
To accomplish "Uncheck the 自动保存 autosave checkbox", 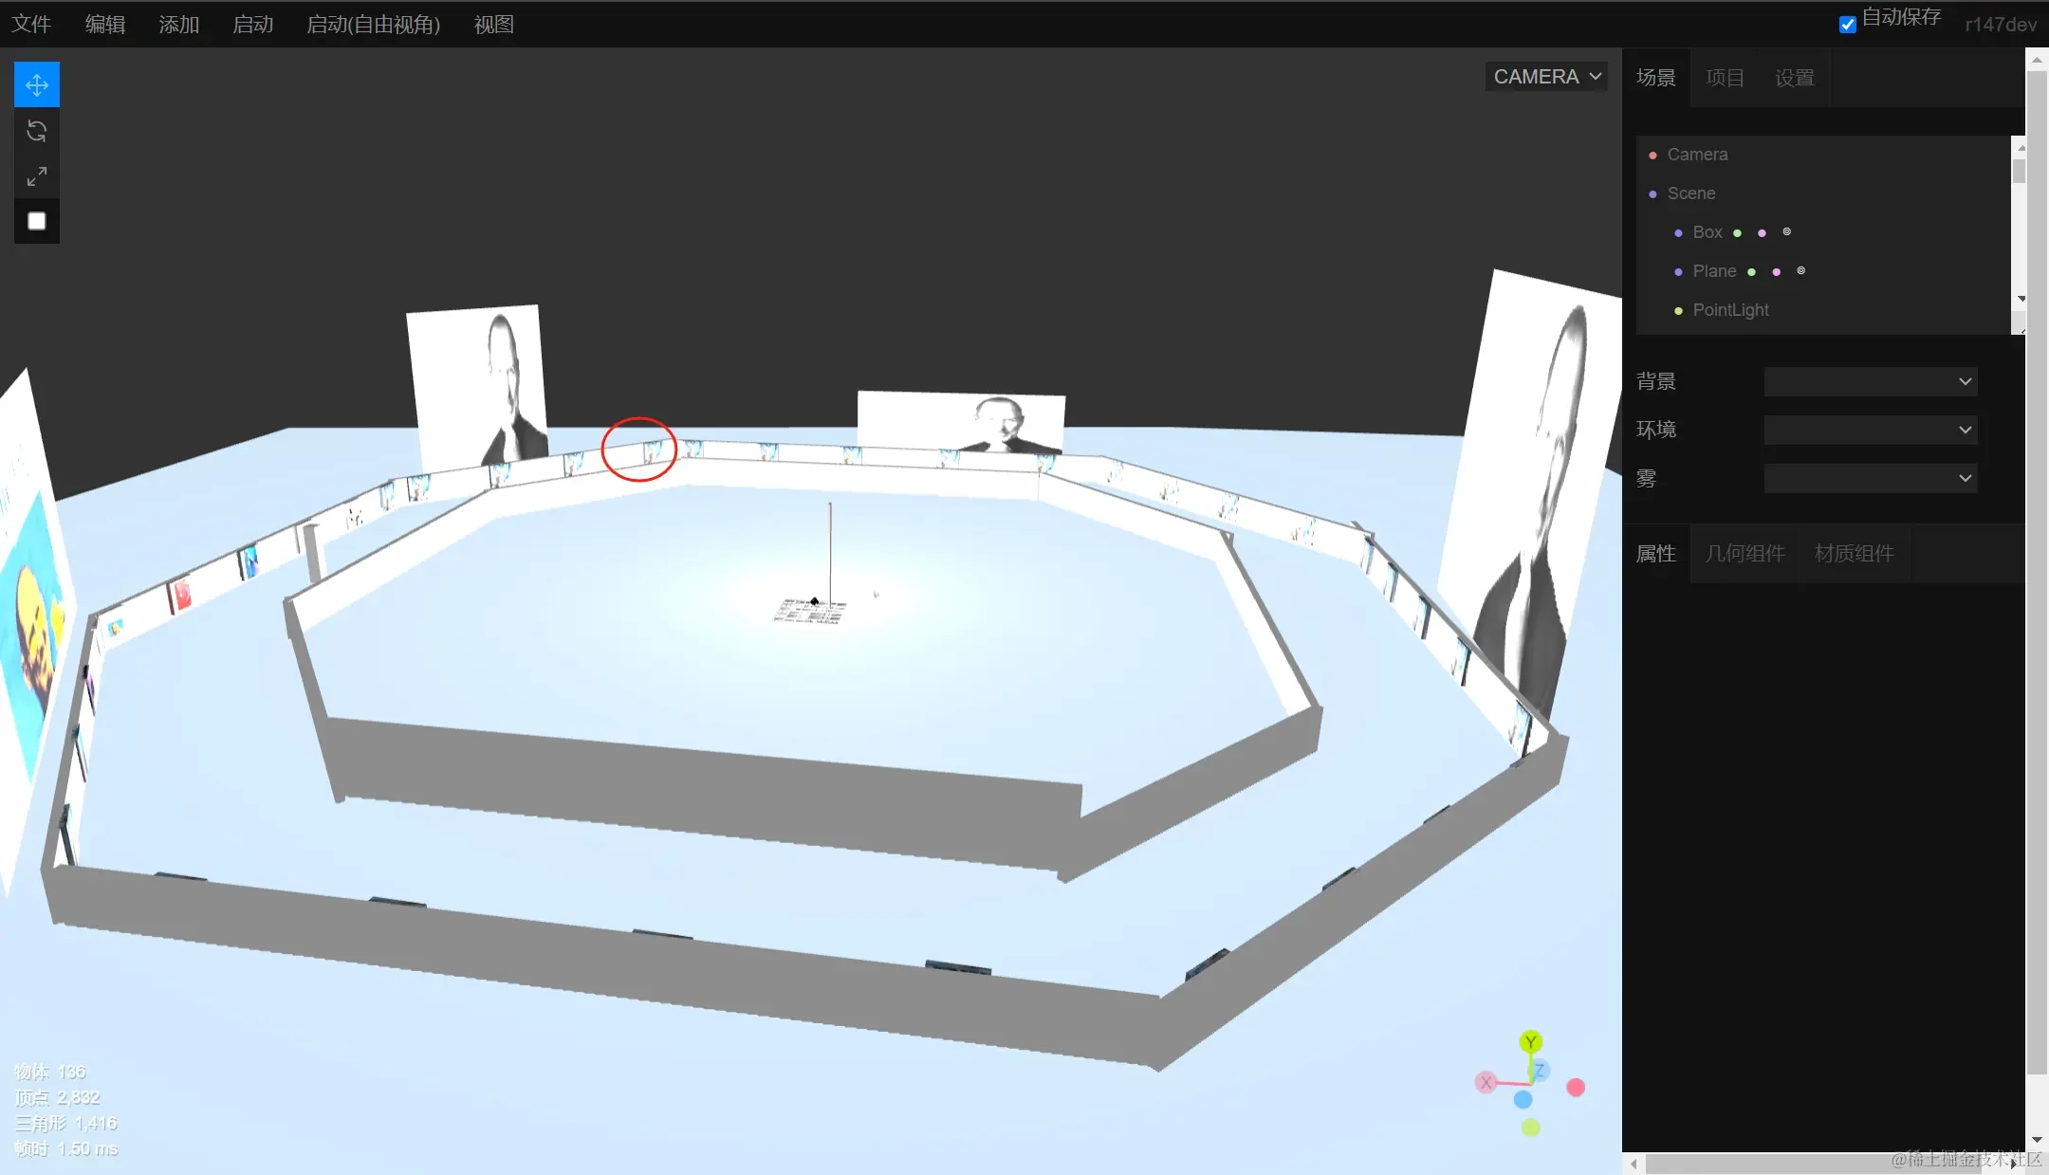I will click(x=1847, y=25).
